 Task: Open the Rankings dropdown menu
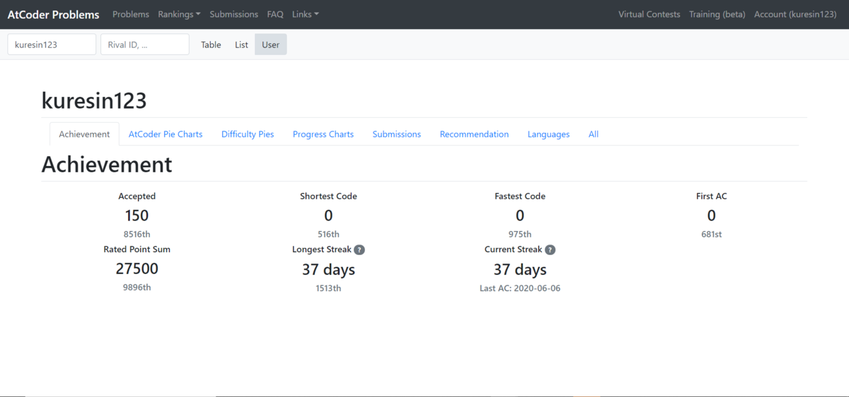(x=179, y=14)
